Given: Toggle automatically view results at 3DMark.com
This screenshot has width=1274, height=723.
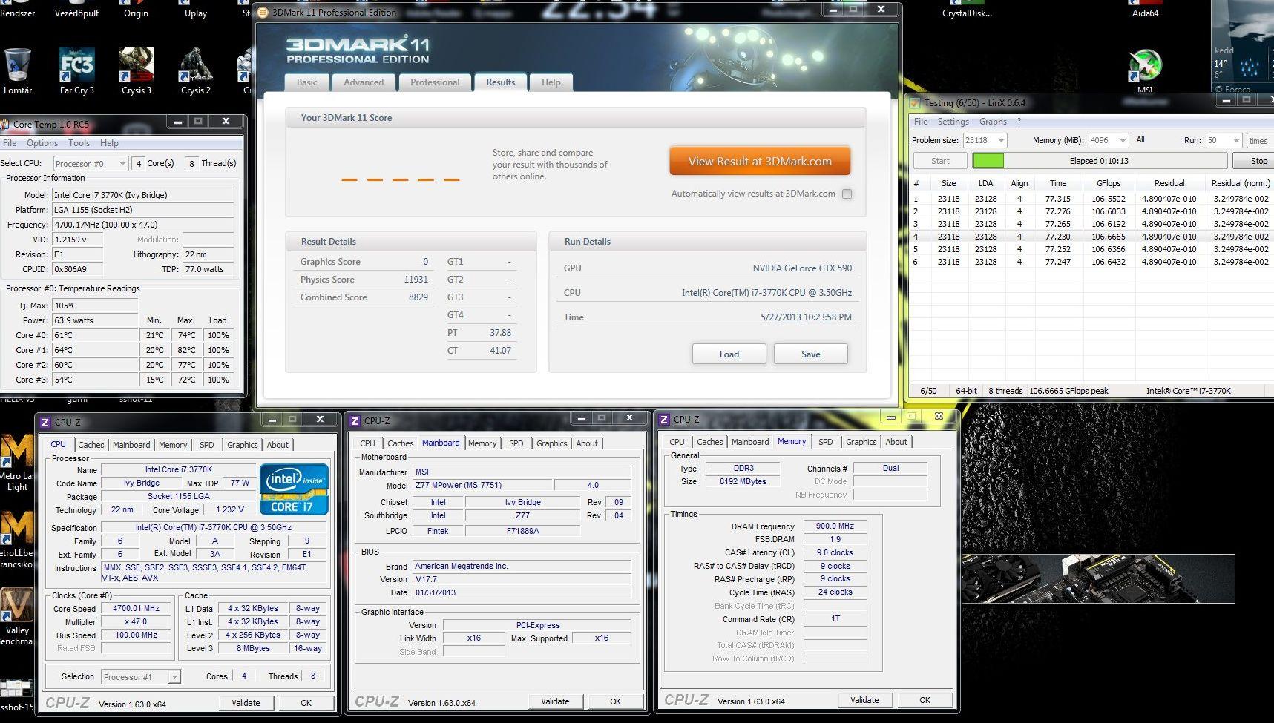Looking at the screenshot, I should (847, 194).
